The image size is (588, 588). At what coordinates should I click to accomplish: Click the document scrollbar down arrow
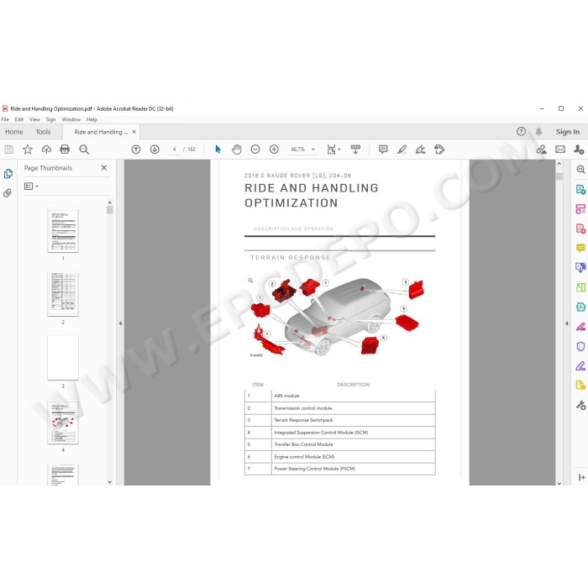pyautogui.click(x=559, y=483)
